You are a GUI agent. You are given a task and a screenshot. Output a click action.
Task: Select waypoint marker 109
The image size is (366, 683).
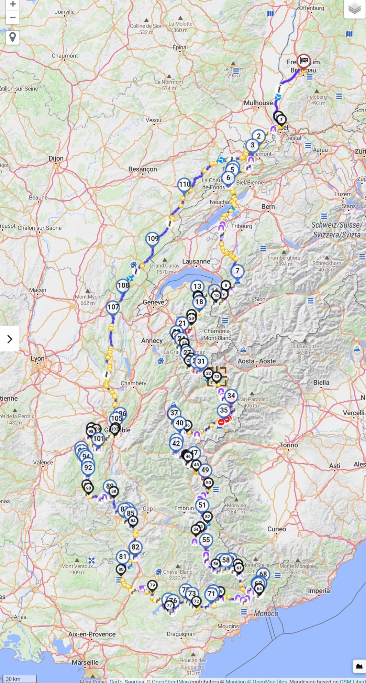[x=153, y=239]
